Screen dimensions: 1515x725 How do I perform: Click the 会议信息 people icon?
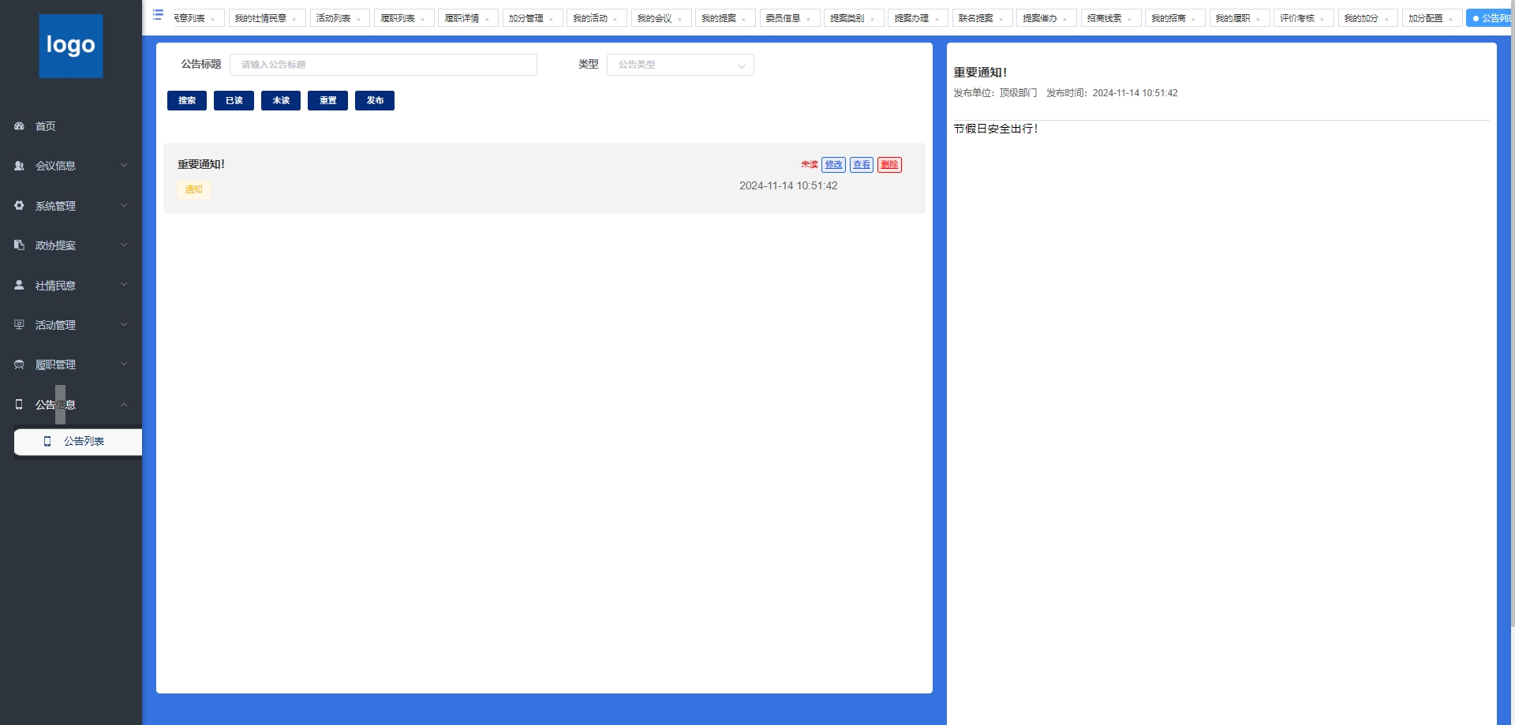pyautogui.click(x=19, y=166)
